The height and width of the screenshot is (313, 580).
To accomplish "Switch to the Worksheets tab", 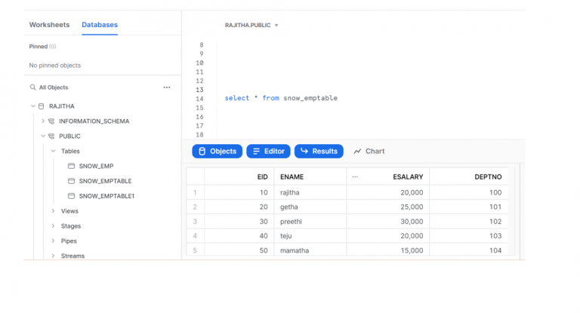I will tap(49, 25).
